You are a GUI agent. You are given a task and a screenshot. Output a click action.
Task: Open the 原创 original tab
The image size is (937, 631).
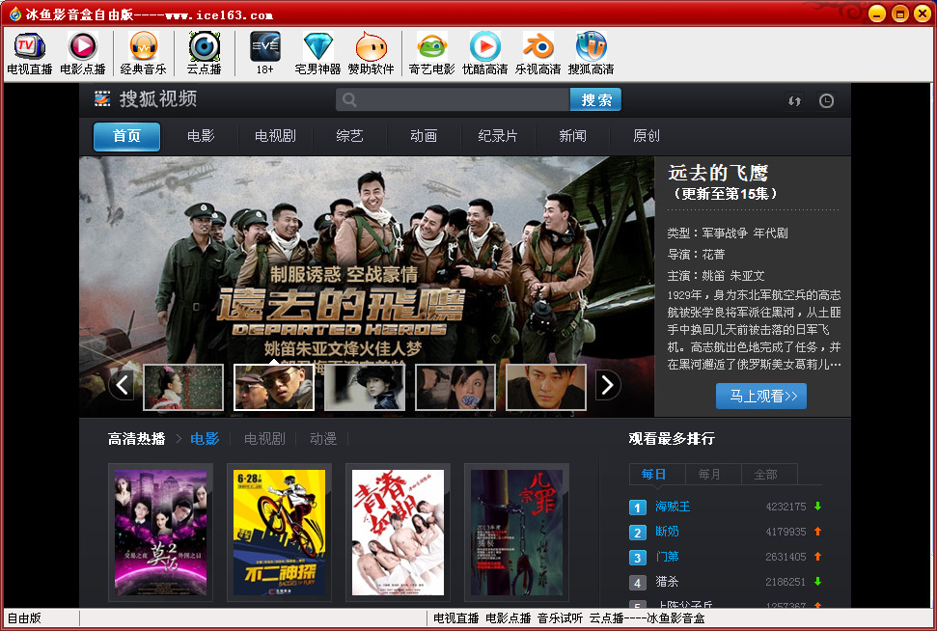647,136
